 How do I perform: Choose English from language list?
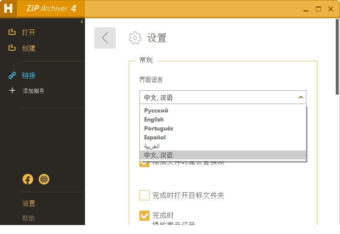click(223, 119)
